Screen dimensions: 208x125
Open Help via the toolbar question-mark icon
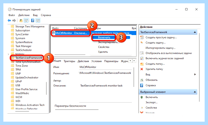[x=33, y=20]
